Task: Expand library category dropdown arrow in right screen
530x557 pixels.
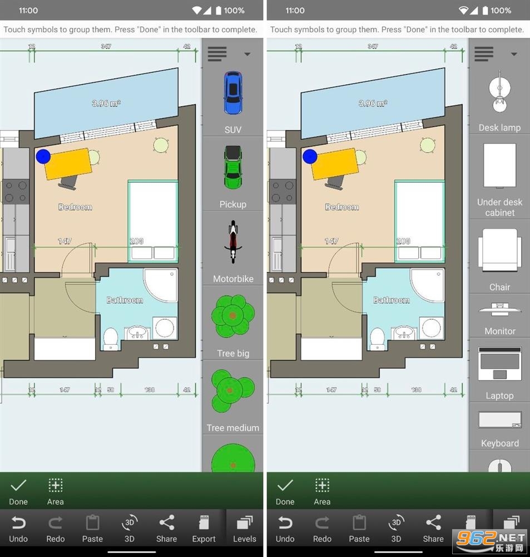Action: point(514,55)
